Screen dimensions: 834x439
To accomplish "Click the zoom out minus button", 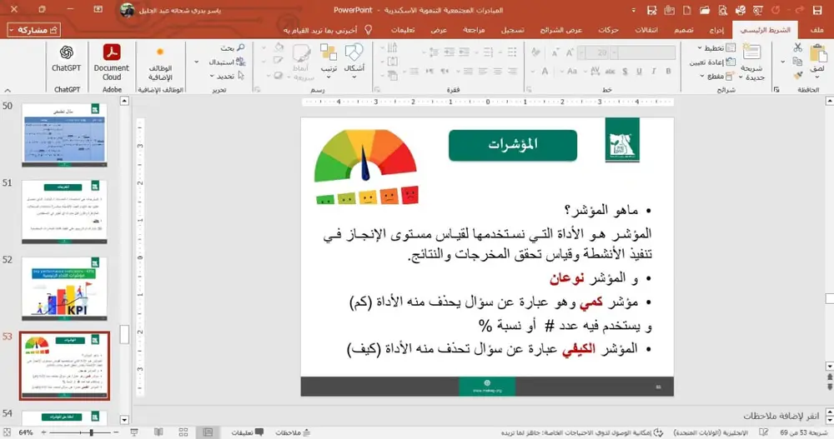I will tap(116, 432).
